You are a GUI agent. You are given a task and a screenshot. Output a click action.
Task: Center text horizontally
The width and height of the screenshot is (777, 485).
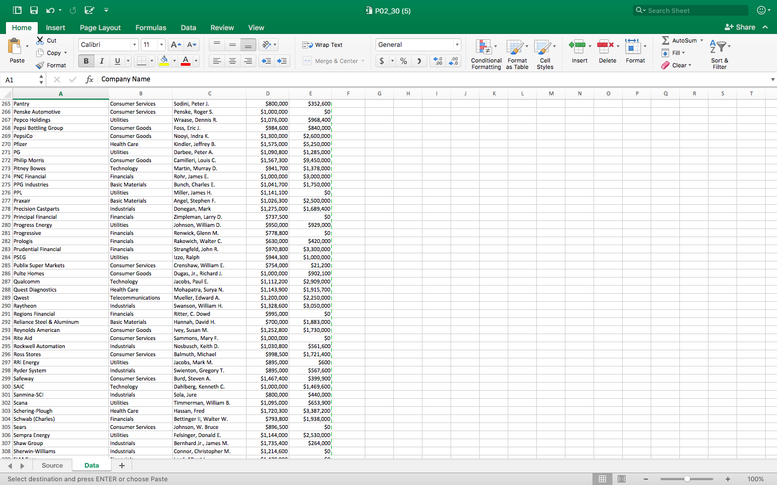click(x=232, y=61)
